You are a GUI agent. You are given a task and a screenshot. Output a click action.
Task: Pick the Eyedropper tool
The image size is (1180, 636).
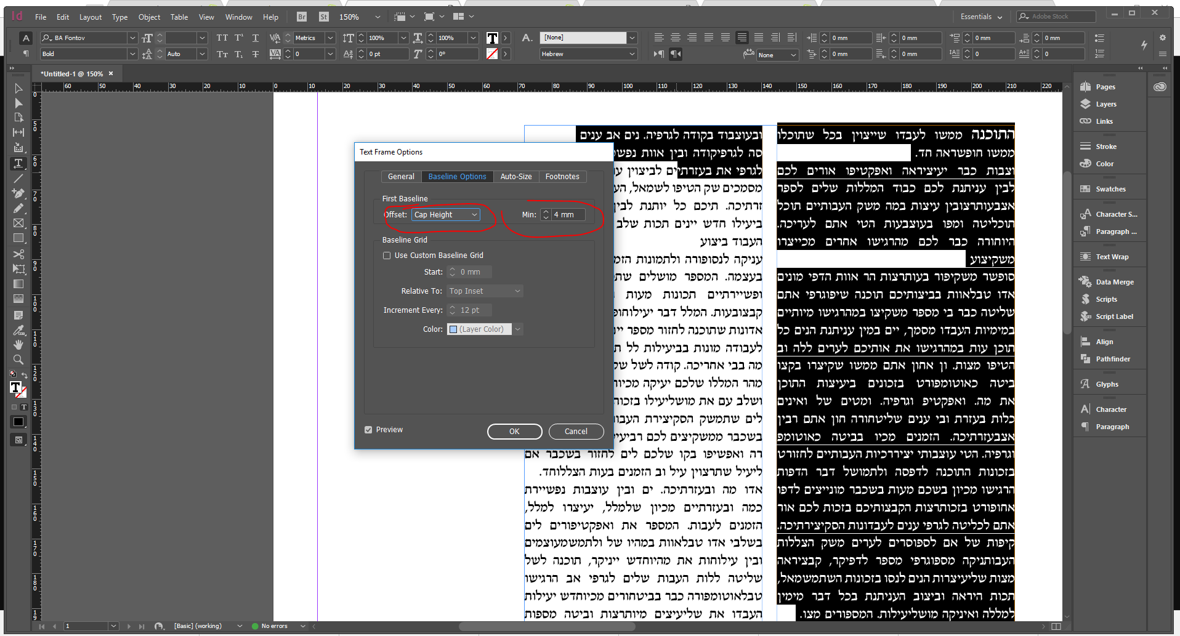click(x=18, y=331)
